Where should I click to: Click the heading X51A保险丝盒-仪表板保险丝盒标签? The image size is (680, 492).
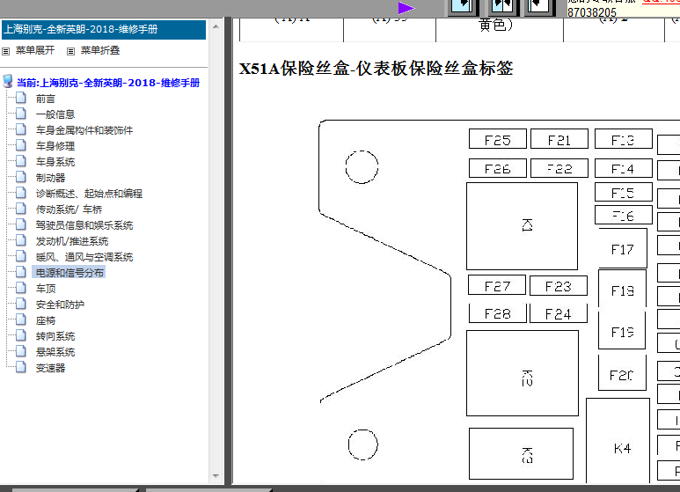tap(376, 69)
